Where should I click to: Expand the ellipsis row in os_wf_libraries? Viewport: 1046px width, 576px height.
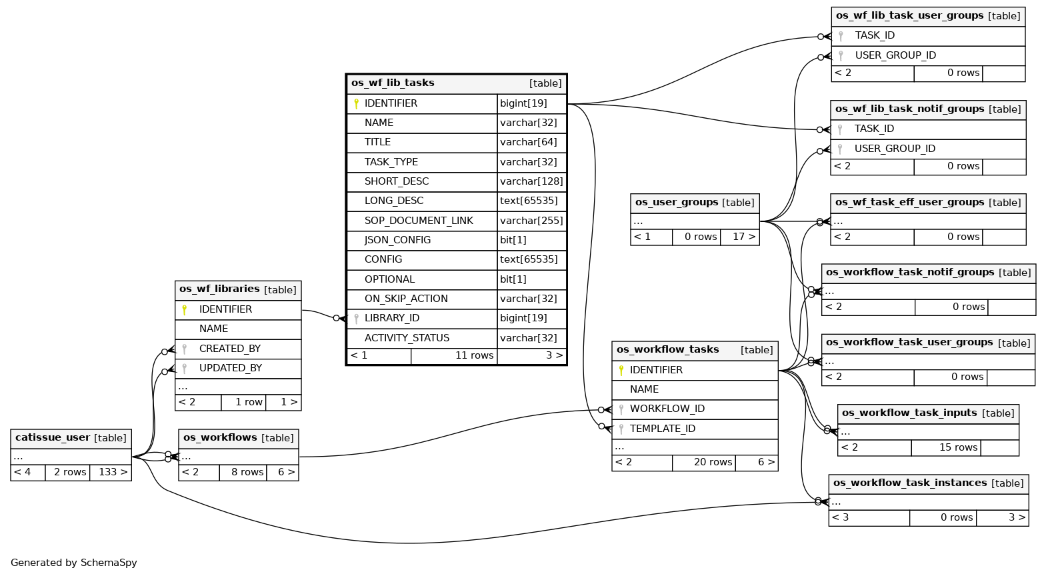tap(239, 387)
